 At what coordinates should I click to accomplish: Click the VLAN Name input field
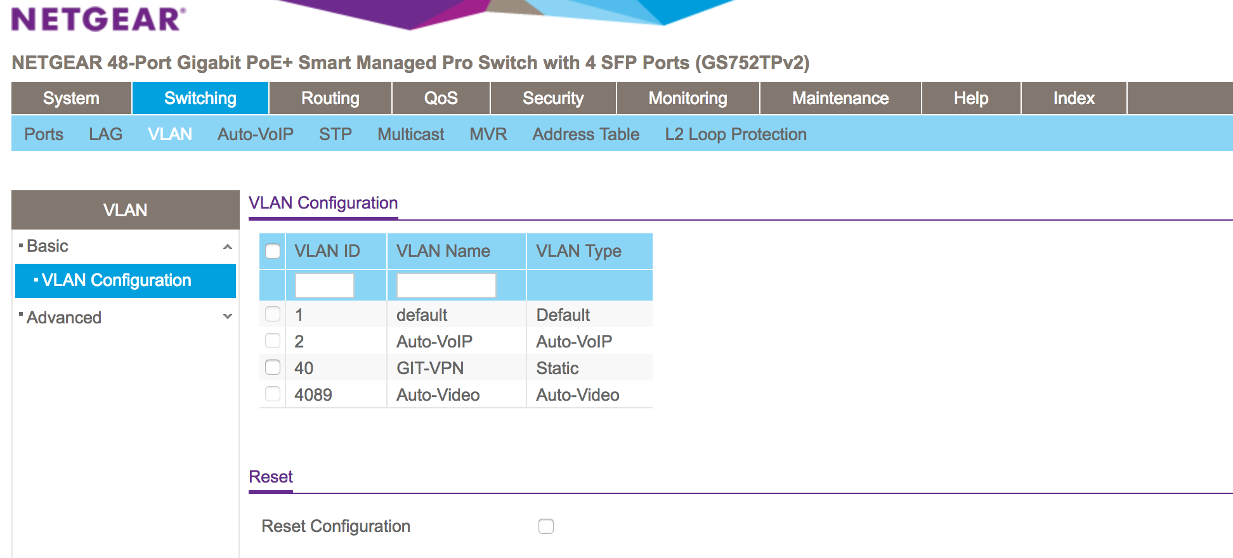tap(446, 285)
